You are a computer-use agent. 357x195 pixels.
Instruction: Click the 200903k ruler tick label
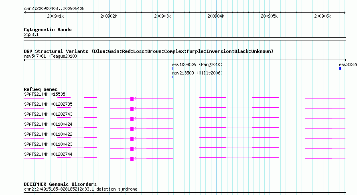point(162,16)
